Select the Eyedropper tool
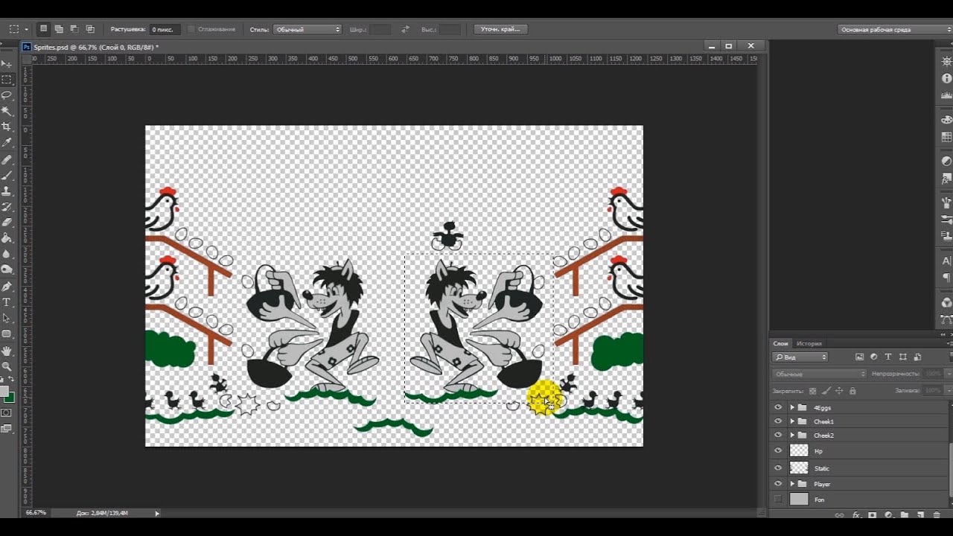The image size is (953, 536). 7,142
